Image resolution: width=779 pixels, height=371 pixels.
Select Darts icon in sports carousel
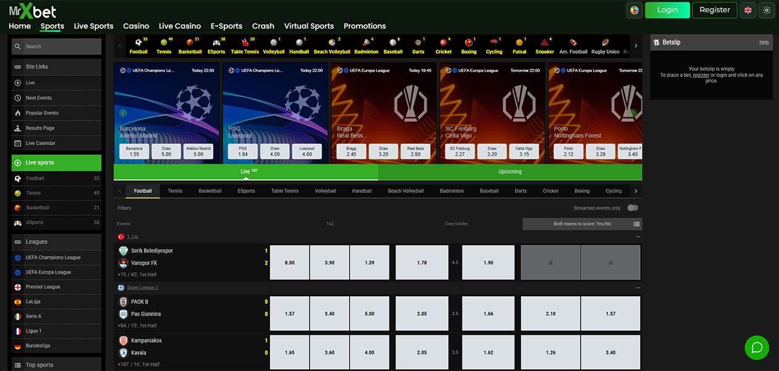[419, 46]
